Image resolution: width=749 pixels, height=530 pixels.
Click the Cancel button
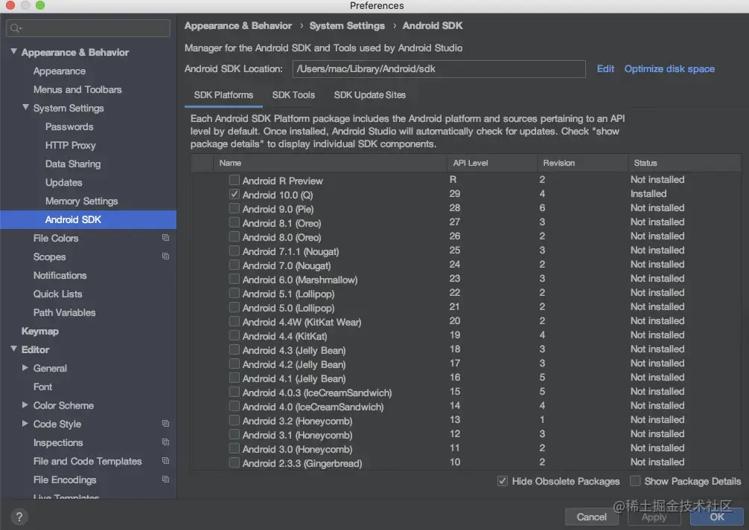[x=591, y=517]
